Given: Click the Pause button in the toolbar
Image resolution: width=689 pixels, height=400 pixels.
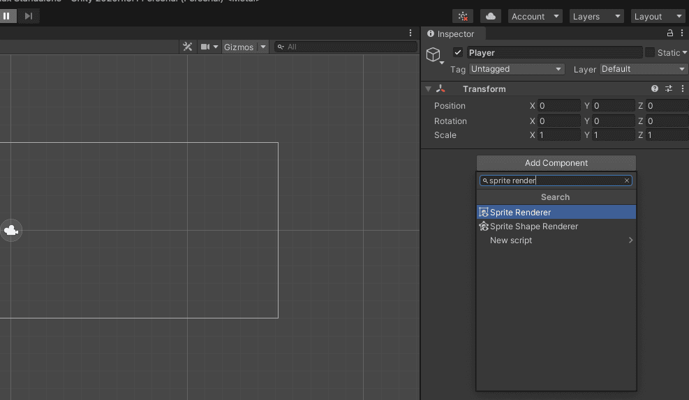Looking at the screenshot, I should tap(7, 15).
